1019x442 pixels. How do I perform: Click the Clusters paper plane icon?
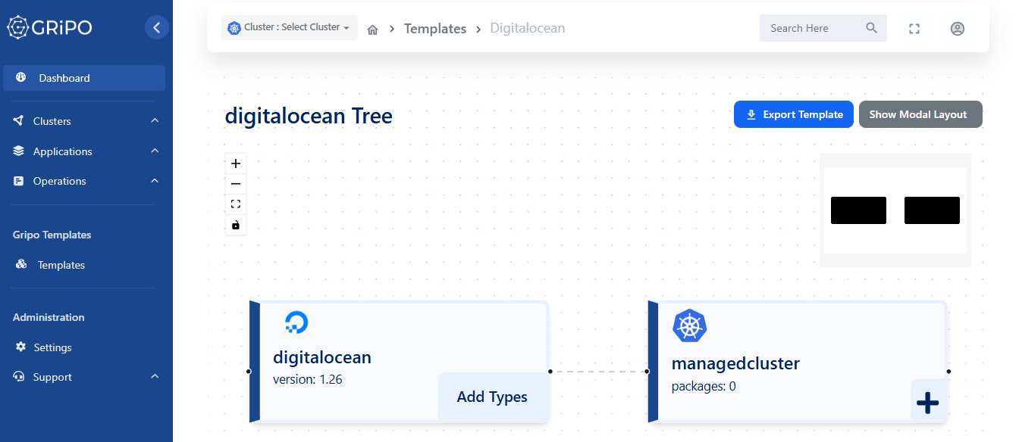point(19,121)
